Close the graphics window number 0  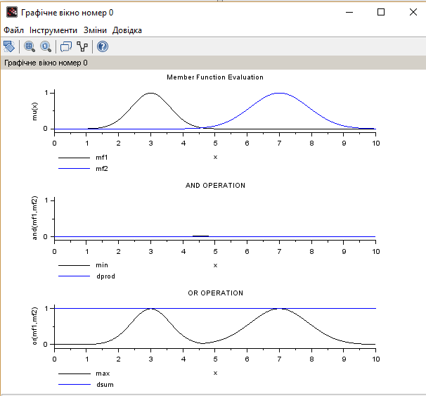tap(413, 12)
